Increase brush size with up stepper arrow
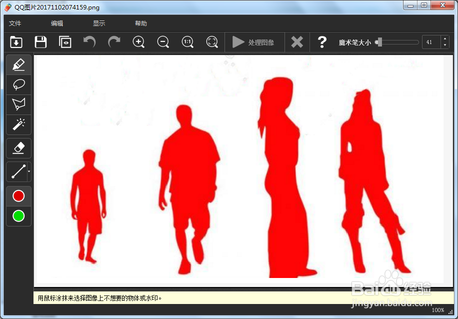 pyautogui.click(x=445, y=39)
